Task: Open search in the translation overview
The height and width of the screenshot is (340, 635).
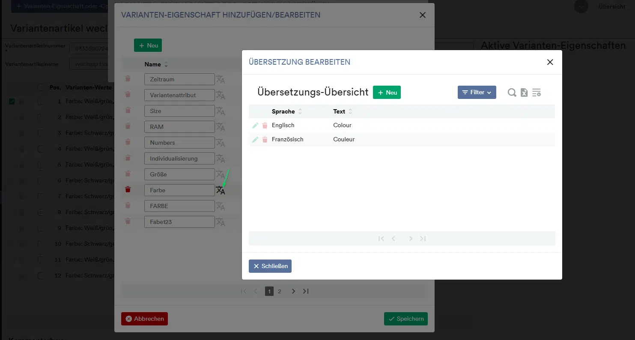Action: [512, 92]
